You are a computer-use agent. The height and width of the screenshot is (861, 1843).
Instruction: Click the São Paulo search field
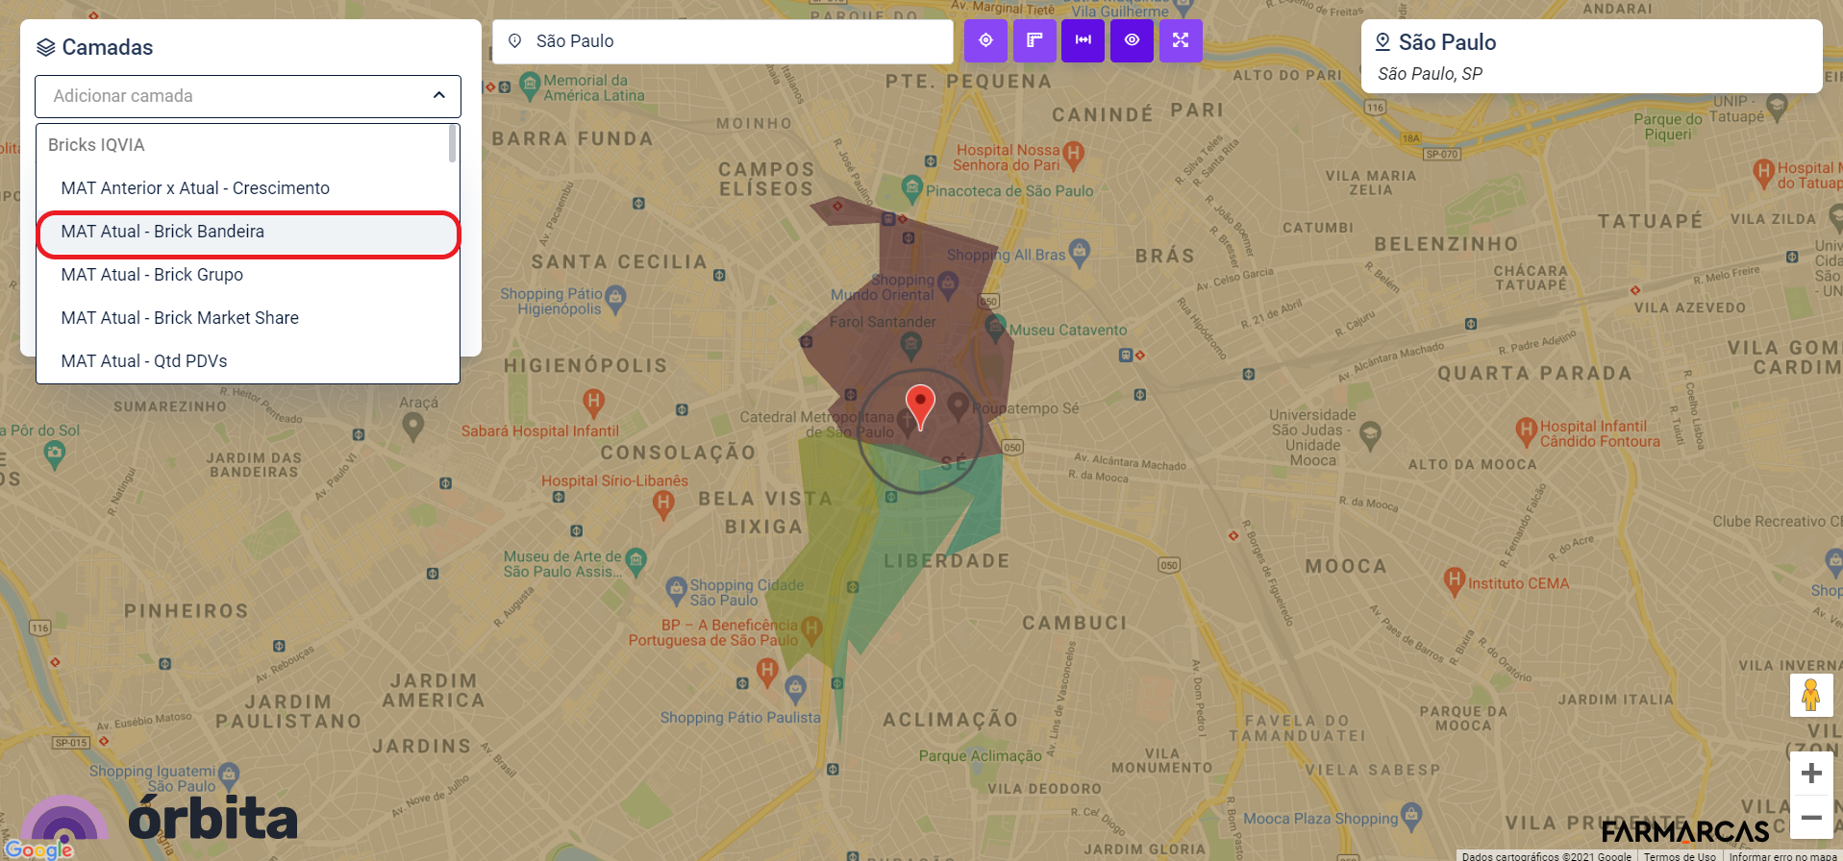[x=731, y=41]
